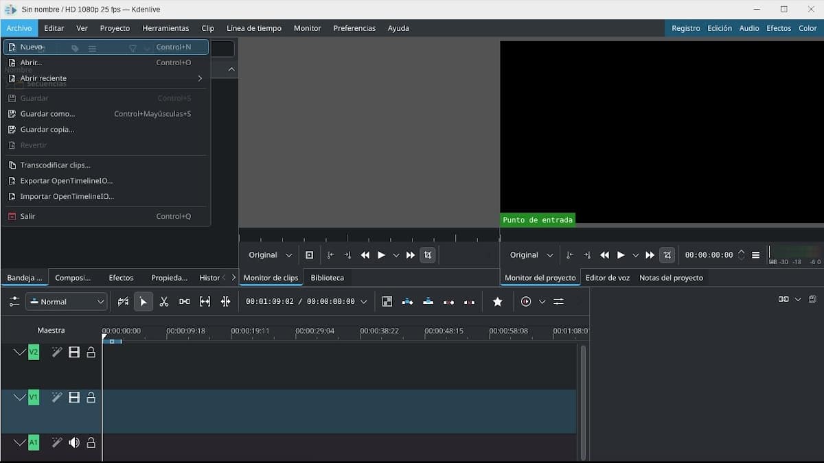
Task: Select the Ripple tool in timeline toolbar
Action: pos(226,302)
